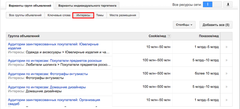Screen dimensions: 240x109
Task: Open link Аудитории заинтересованных покупателей: Ювелирные изделия
Action: click(53, 46)
